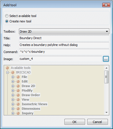Open the image browse ellipsis button
The image size is (113, 129).
[106, 59]
